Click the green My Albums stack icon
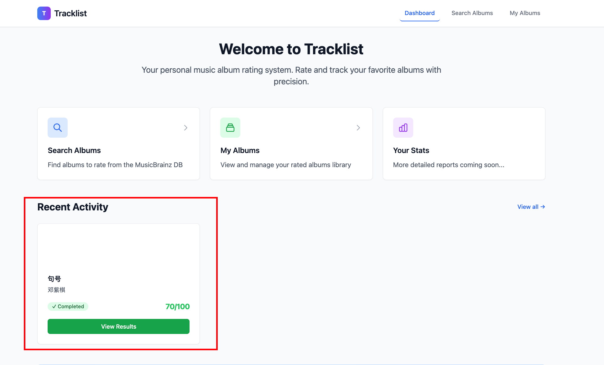604x365 pixels. point(230,128)
